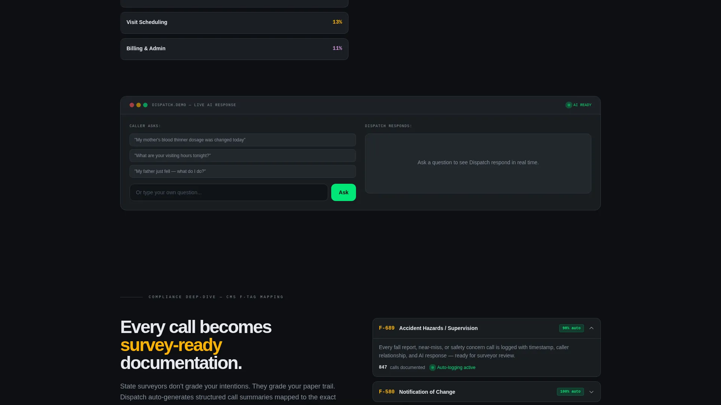The height and width of the screenshot is (405, 721).
Task: Select the 'My father just fell' question
Action: click(243, 171)
